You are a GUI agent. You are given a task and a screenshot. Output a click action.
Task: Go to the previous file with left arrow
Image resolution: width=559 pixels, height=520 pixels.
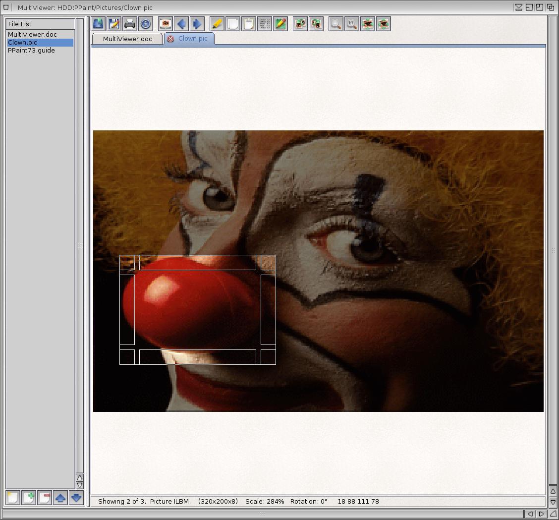click(181, 24)
